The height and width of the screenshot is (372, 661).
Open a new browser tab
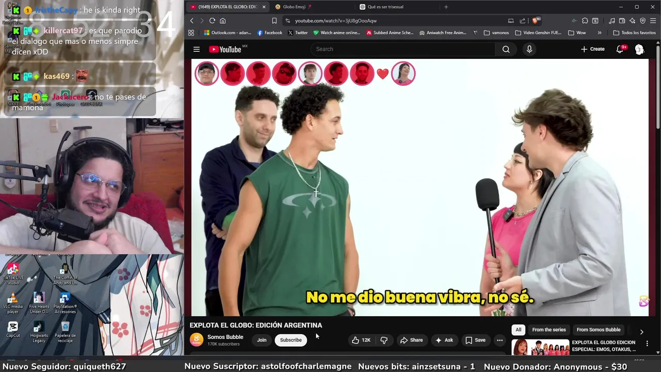(446, 7)
